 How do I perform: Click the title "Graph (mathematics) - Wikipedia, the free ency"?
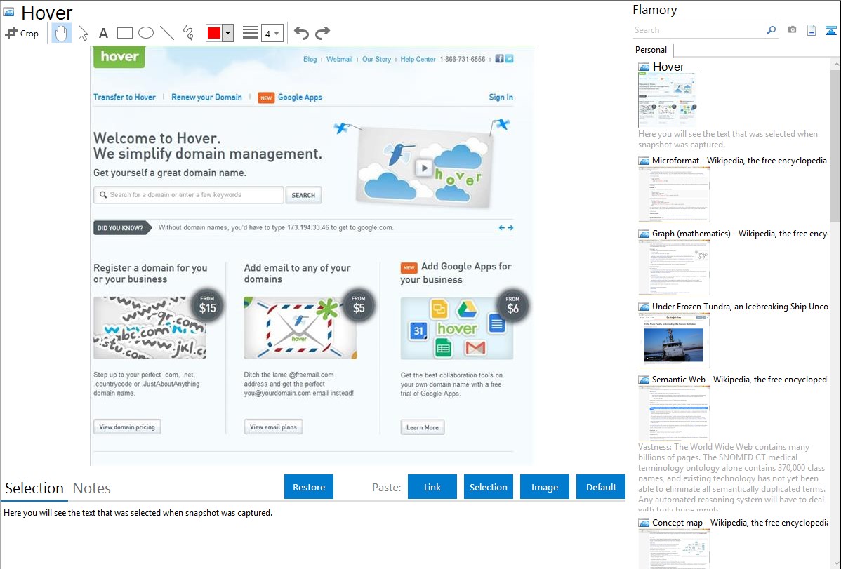point(739,234)
